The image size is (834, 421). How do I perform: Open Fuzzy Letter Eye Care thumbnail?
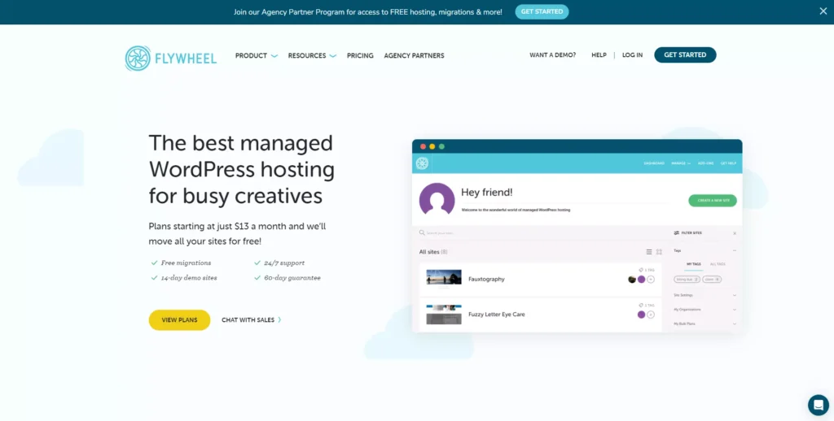click(444, 315)
